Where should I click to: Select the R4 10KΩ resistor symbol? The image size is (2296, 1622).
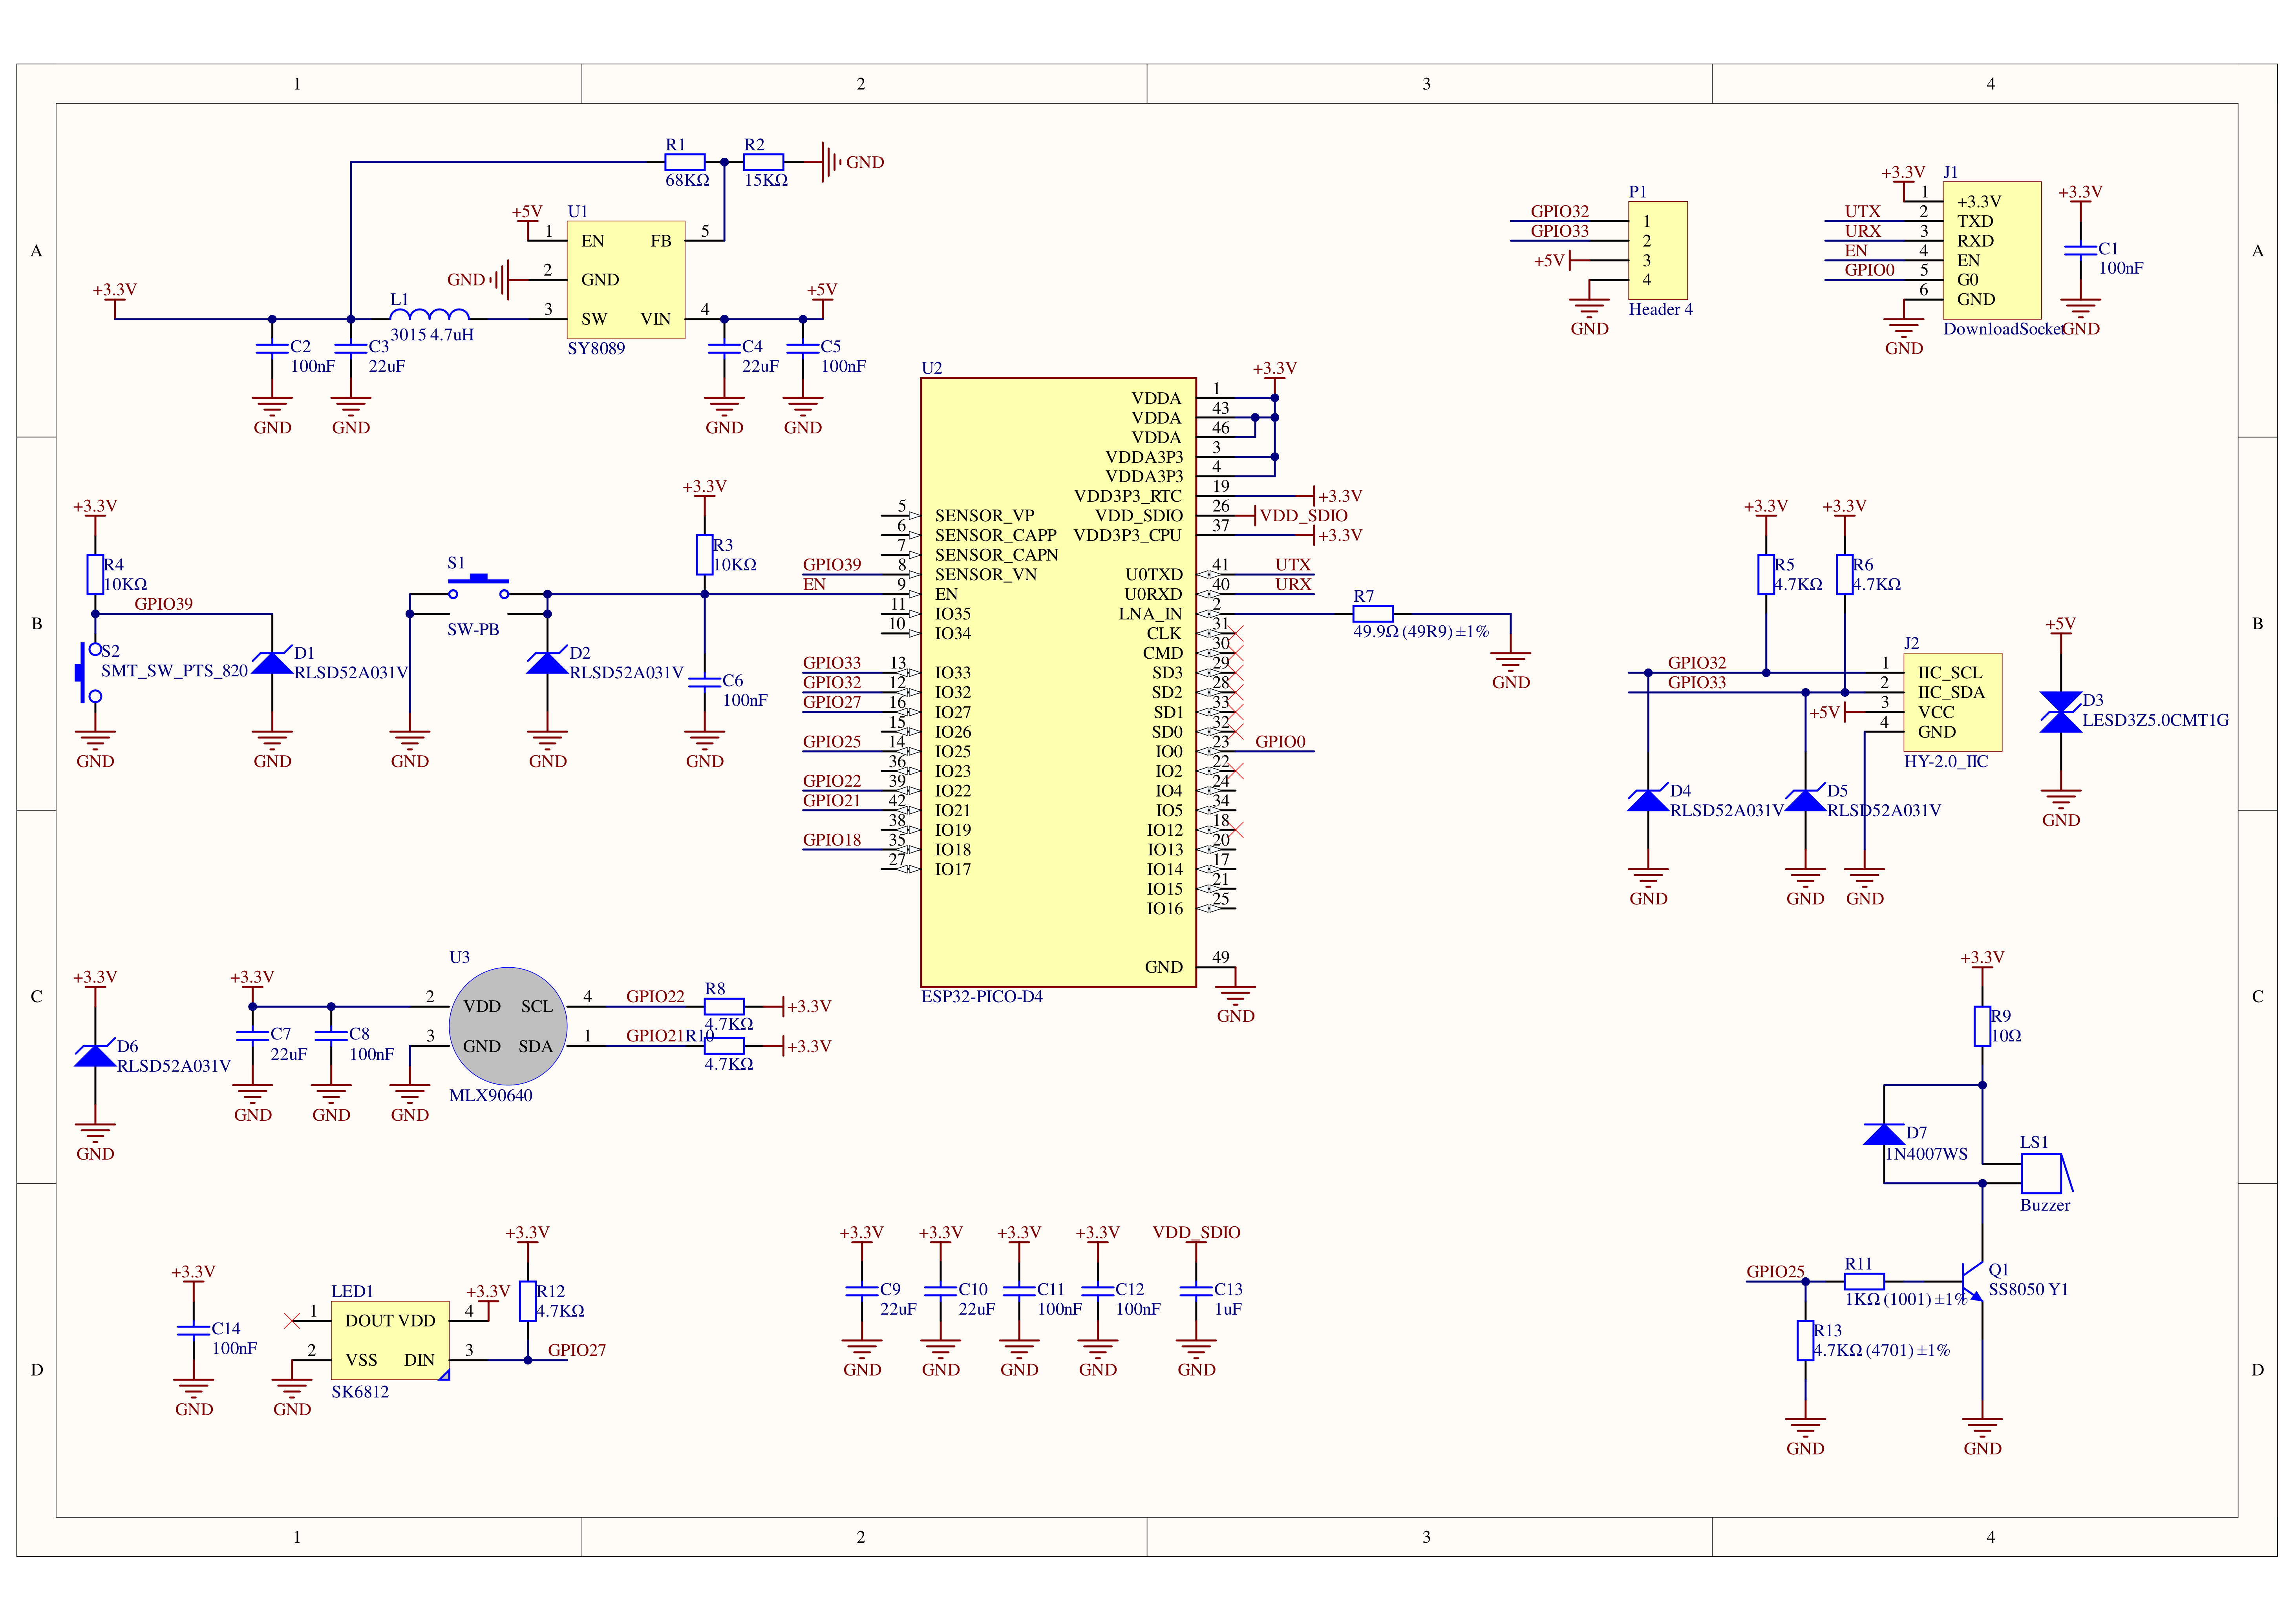click(x=95, y=574)
